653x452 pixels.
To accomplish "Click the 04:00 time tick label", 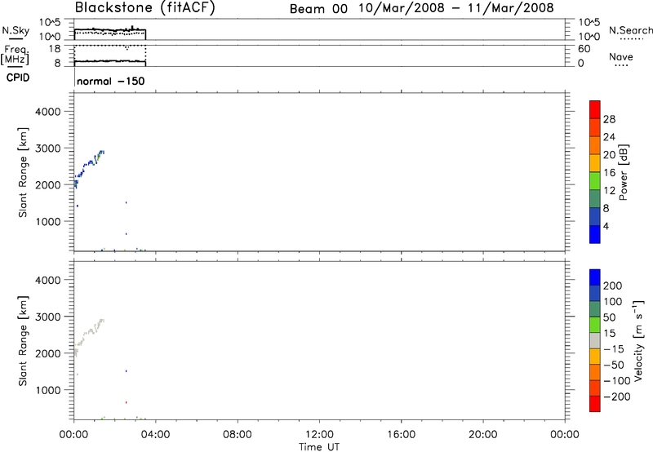I will tap(156, 435).
